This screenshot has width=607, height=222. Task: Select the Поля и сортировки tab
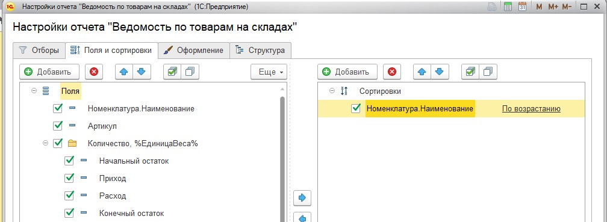coord(112,51)
